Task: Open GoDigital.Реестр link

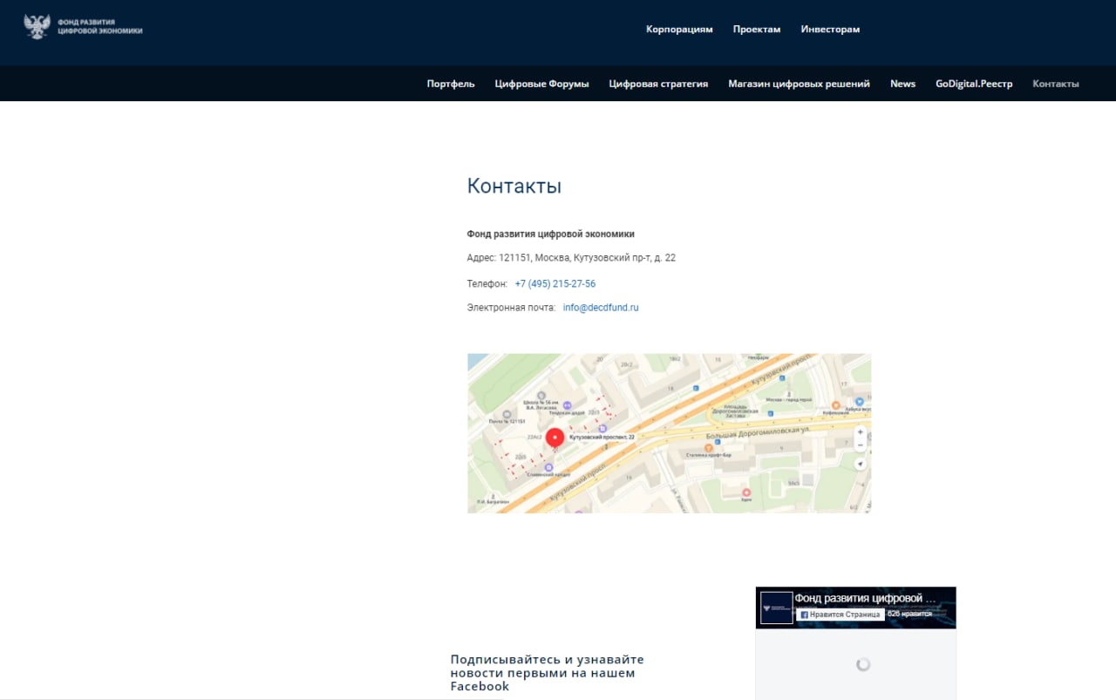Action: point(974,84)
